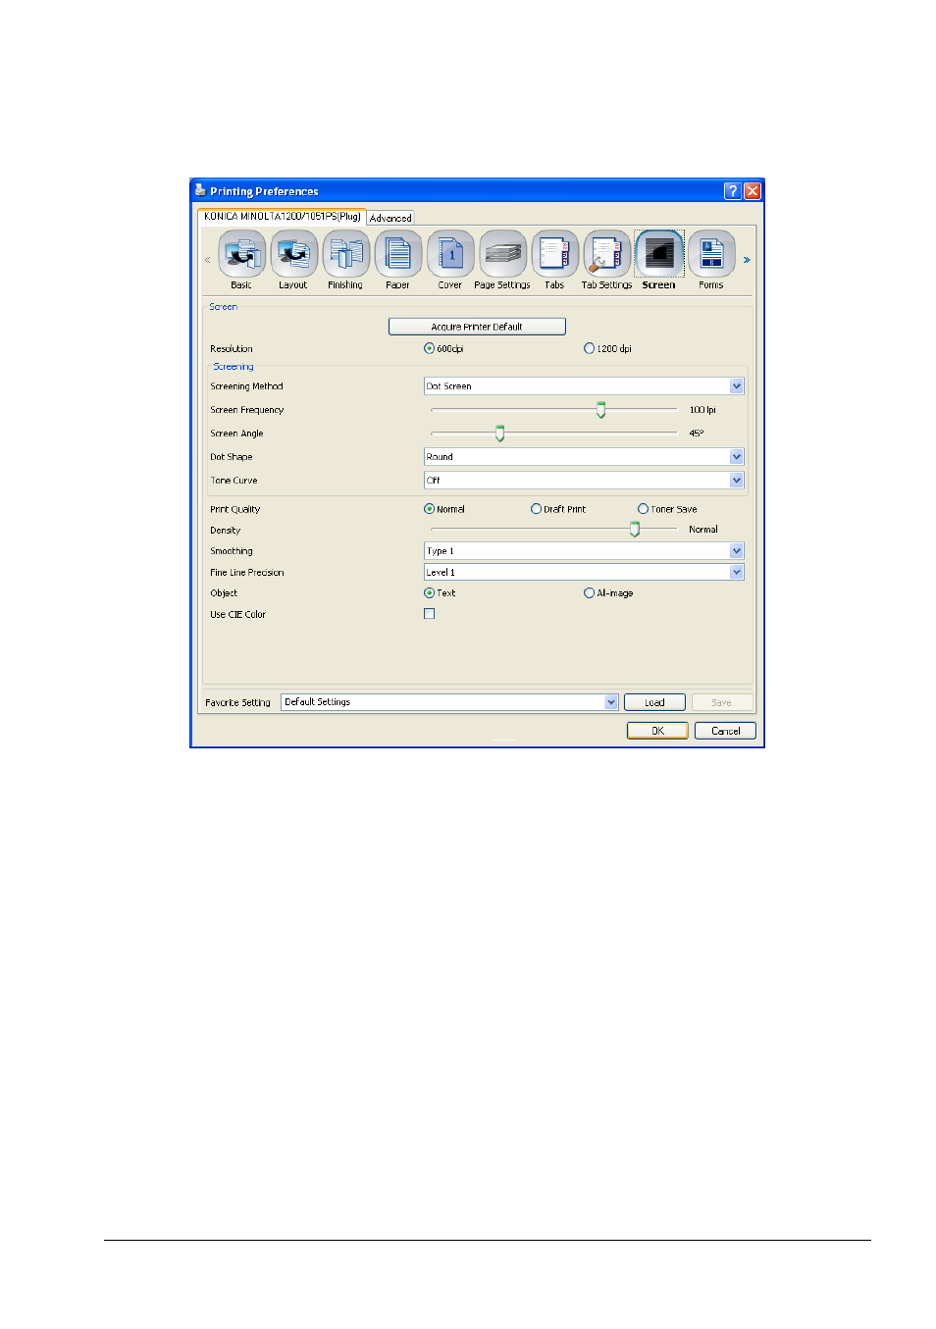Show more icons with right double-arrow

coord(747,260)
